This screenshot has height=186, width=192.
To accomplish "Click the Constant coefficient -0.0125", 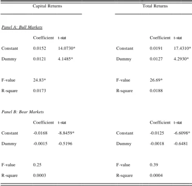I will click(x=157, y=133).
